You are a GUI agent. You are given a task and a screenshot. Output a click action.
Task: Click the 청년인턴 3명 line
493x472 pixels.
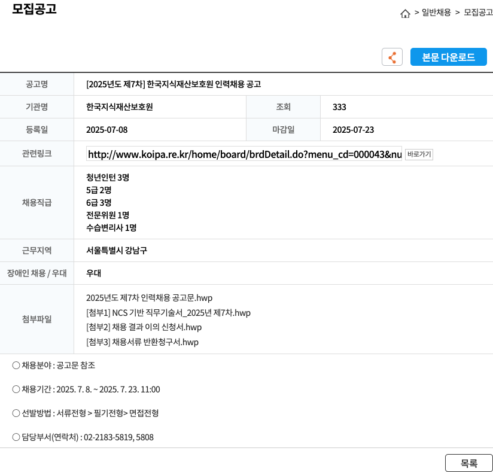tap(108, 177)
